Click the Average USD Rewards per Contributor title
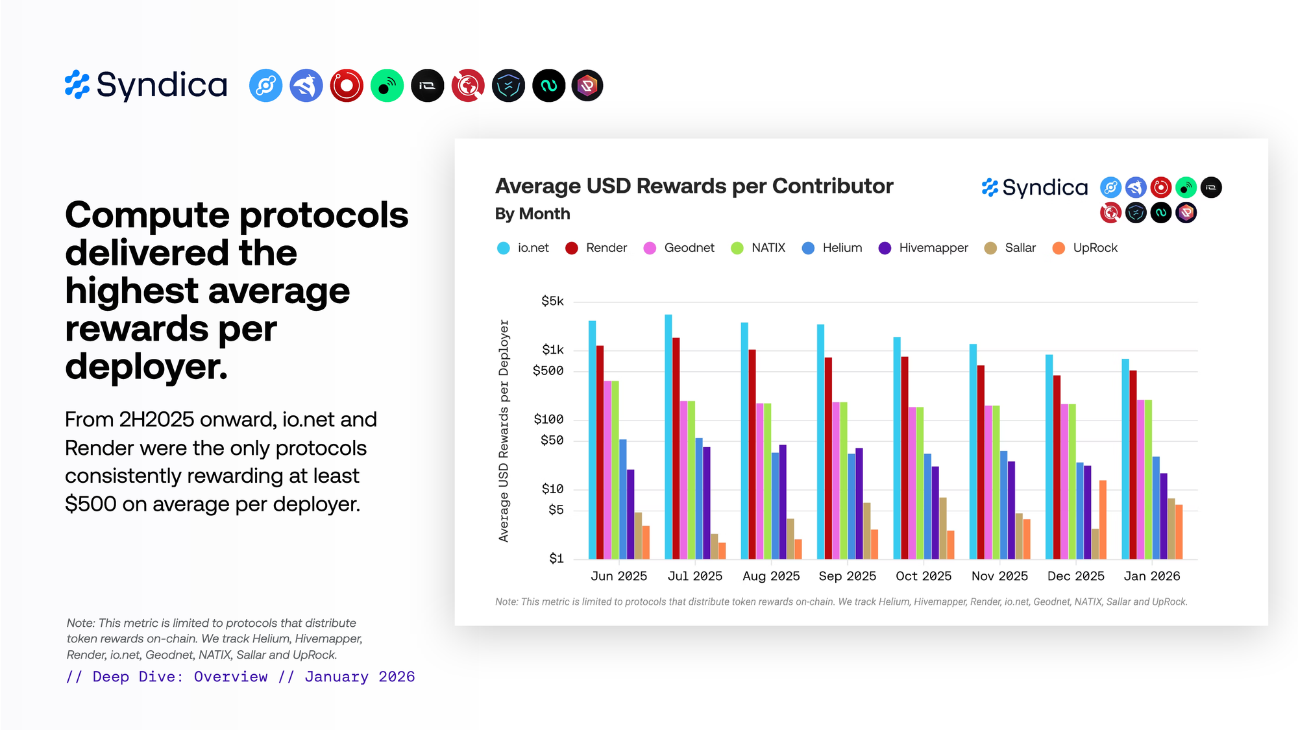 click(694, 186)
